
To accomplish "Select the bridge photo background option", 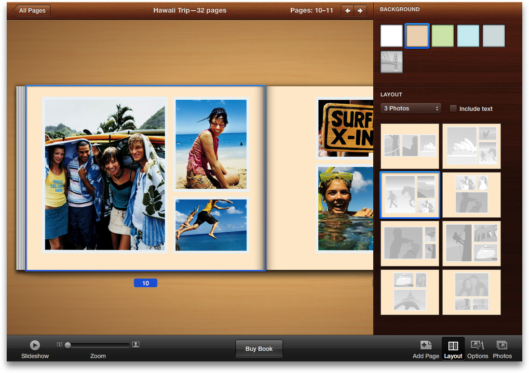I will pyautogui.click(x=391, y=62).
